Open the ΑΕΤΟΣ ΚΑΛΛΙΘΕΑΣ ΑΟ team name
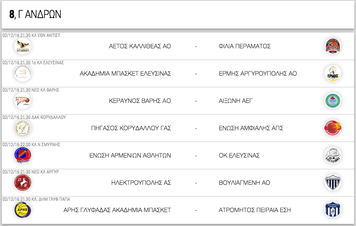This screenshot has height=226, width=356. 140,46
